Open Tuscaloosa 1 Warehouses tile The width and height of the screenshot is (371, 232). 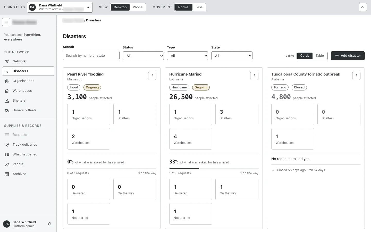point(293,139)
